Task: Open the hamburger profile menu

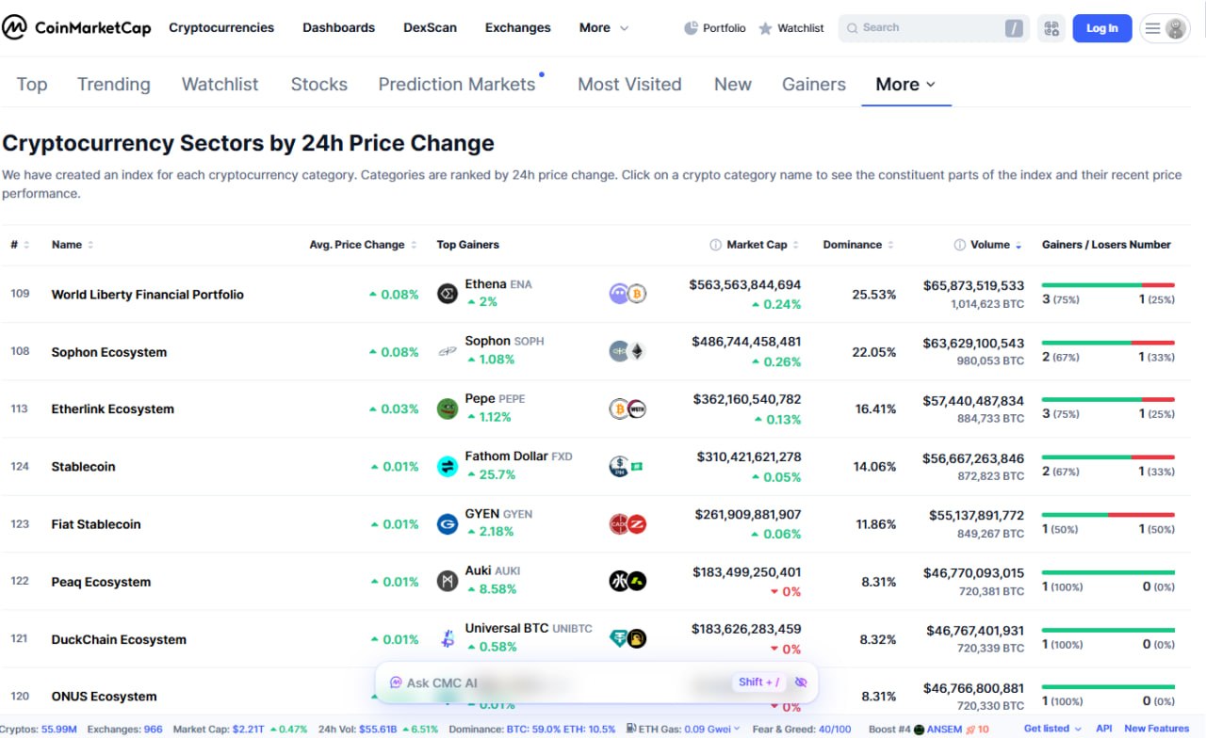Action: 1165,28
